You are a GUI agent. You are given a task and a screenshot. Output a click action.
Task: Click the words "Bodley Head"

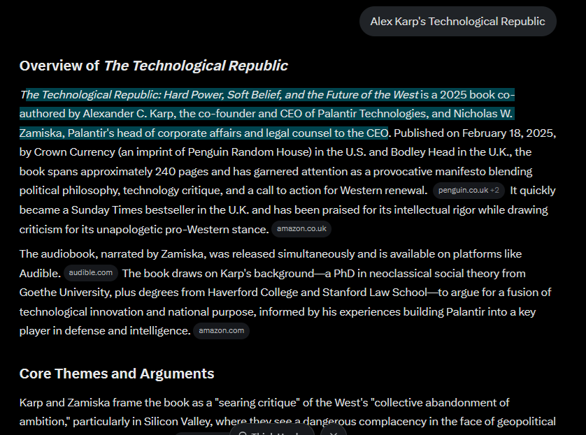click(x=422, y=152)
